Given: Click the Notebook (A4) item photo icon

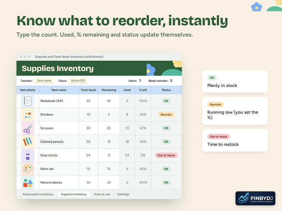Looking at the screenshot, I should [28, 101].
